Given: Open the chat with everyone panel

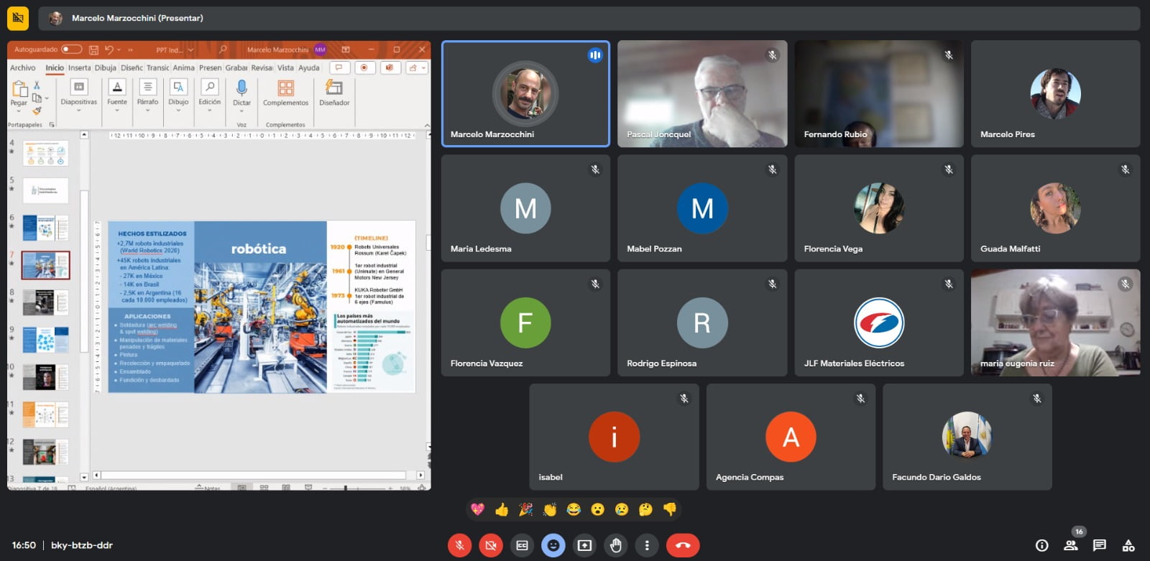Looking at the screenshot, I should click(1099, 545).
